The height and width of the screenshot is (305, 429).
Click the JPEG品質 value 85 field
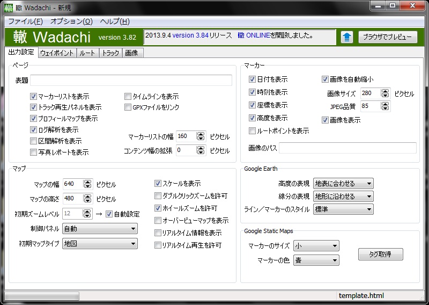[371, 106]
